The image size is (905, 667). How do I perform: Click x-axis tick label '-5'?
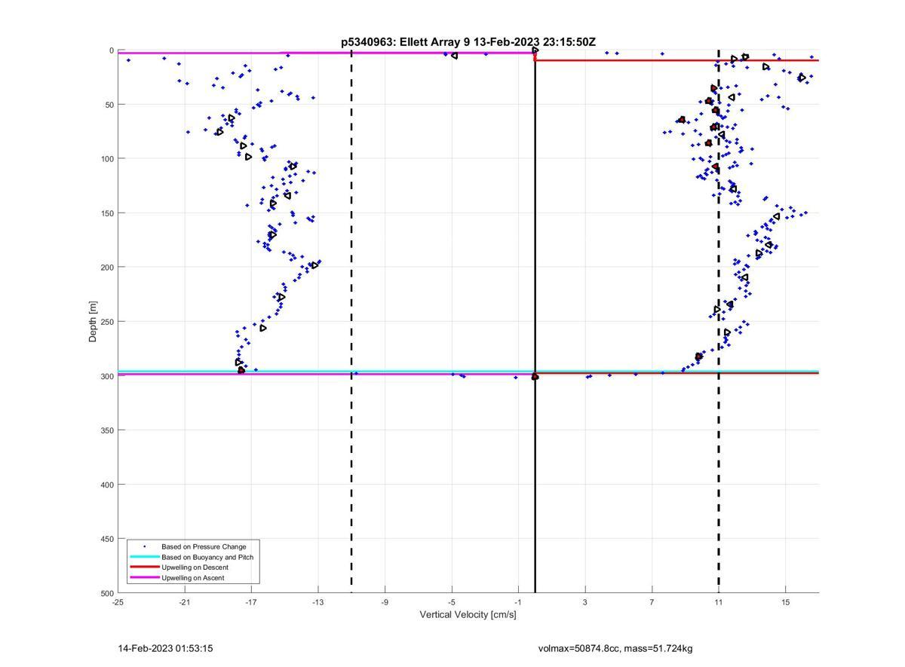coord(451,602)
